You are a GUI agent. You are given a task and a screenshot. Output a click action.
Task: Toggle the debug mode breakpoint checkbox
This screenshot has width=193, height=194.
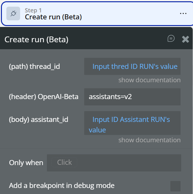[x=175, y=186]
